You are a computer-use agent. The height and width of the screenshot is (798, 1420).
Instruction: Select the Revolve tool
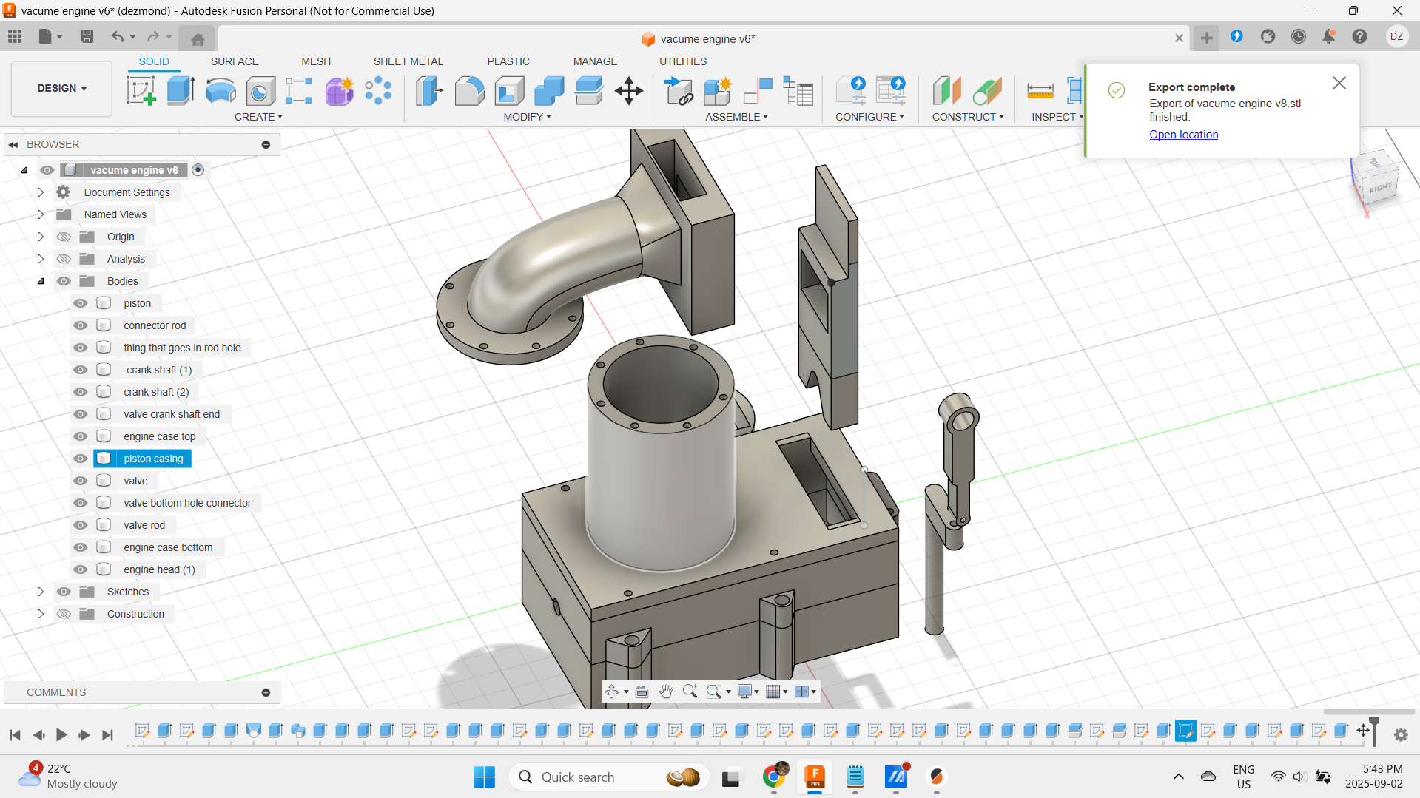[221, 91]
